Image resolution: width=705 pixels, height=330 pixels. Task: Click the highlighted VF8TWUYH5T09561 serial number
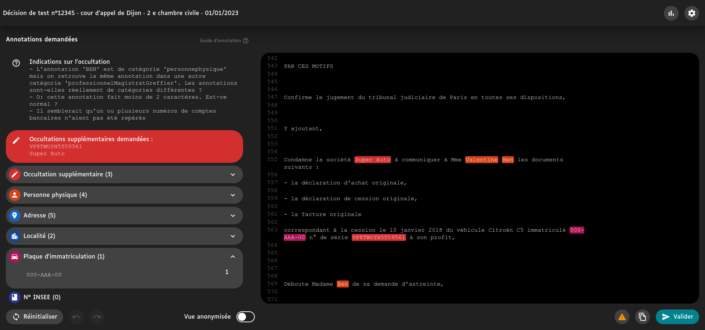(379, 238)
